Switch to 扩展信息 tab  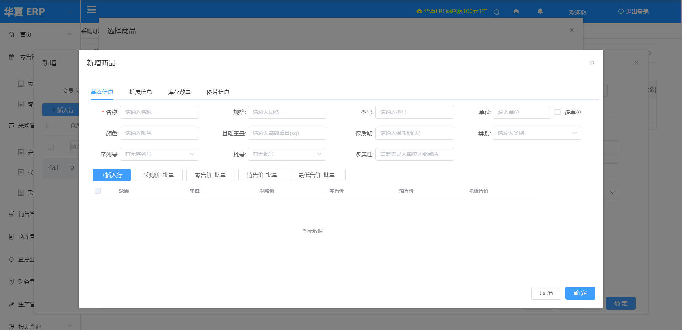click(x=141, y=92)
